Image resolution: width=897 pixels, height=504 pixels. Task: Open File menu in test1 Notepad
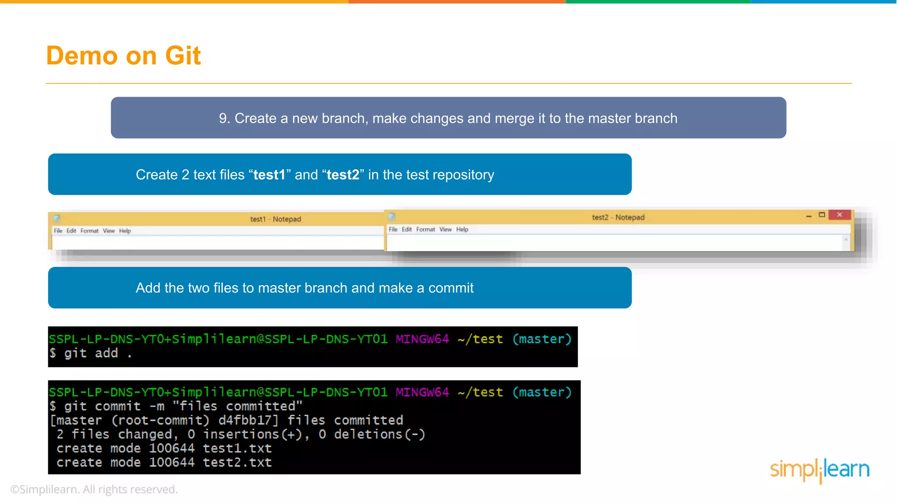(x=58, y=231)
